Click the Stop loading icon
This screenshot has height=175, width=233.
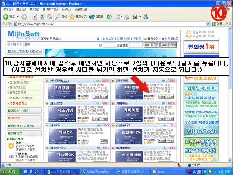[35, 17]
